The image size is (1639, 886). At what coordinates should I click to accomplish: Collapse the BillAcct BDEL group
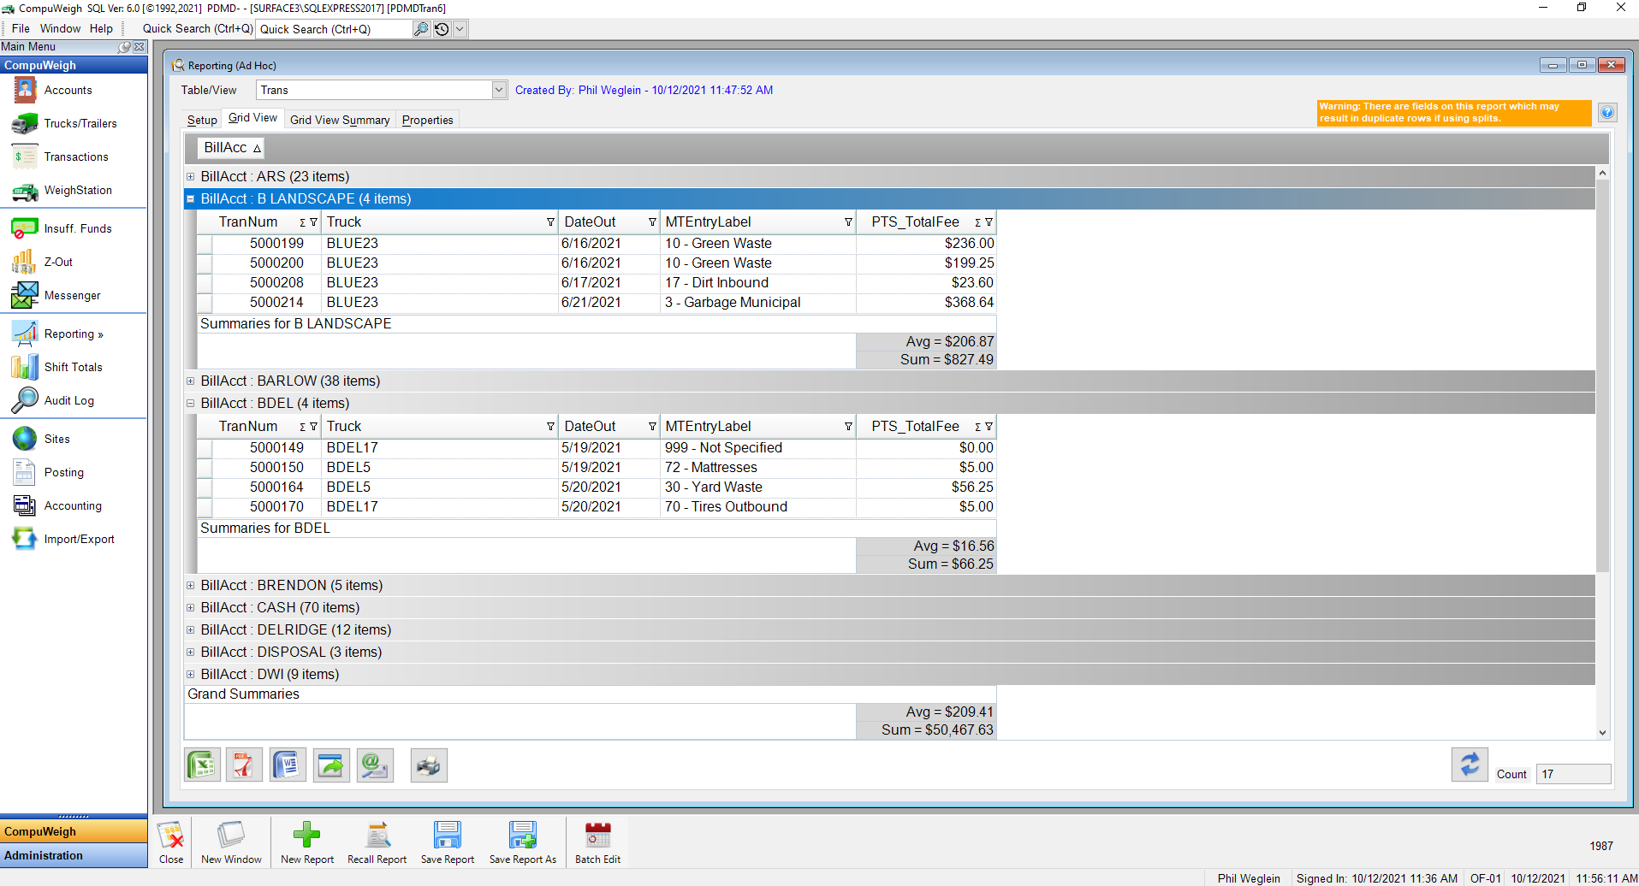[190, 403]
